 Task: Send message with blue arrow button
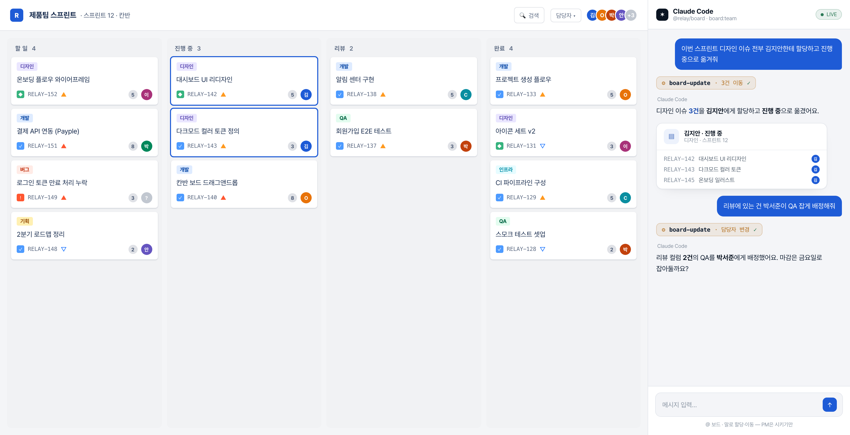829,404
